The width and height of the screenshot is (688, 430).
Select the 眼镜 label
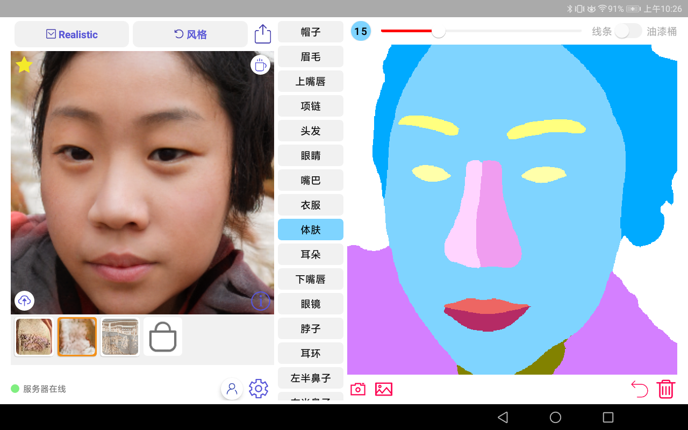[311, 304]
